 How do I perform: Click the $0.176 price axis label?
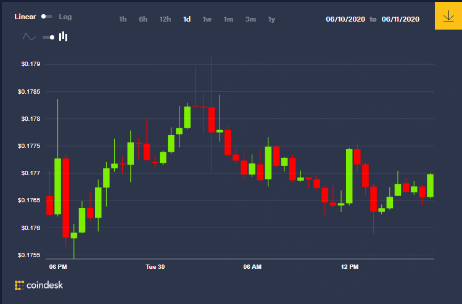click(31, 228)
